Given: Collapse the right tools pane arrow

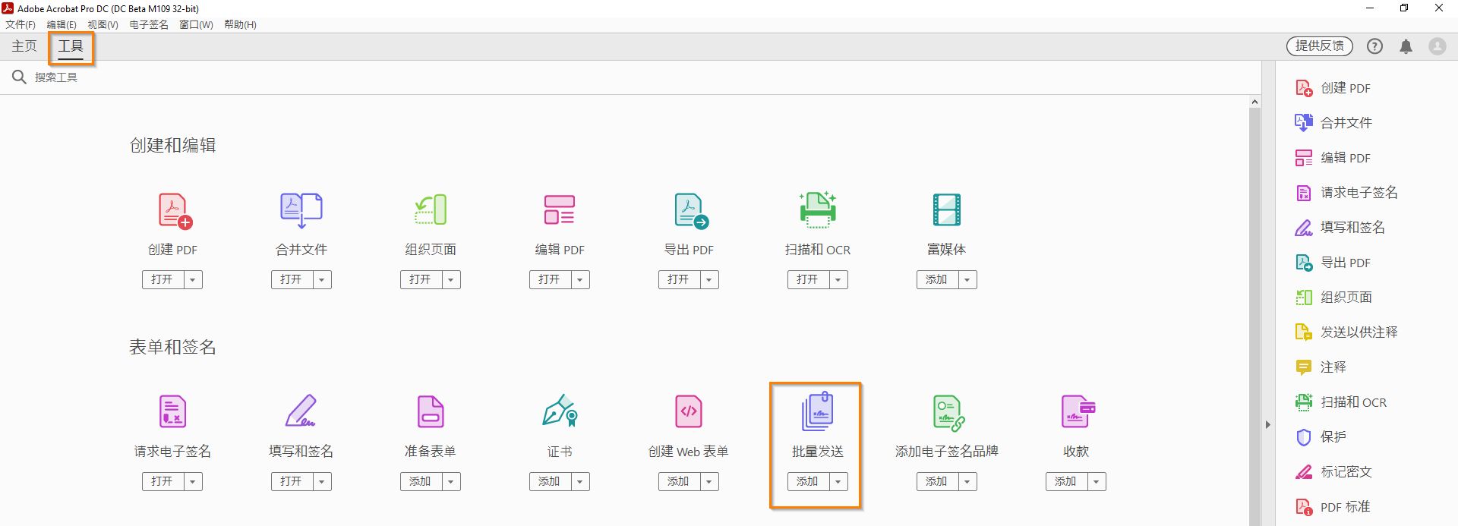Looking at the screenshot, I should pos(1268,425).
